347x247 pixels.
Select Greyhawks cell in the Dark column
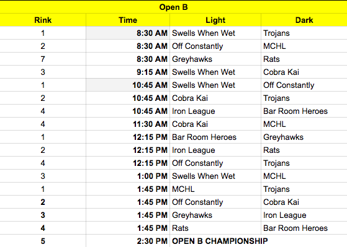point(304,137)
